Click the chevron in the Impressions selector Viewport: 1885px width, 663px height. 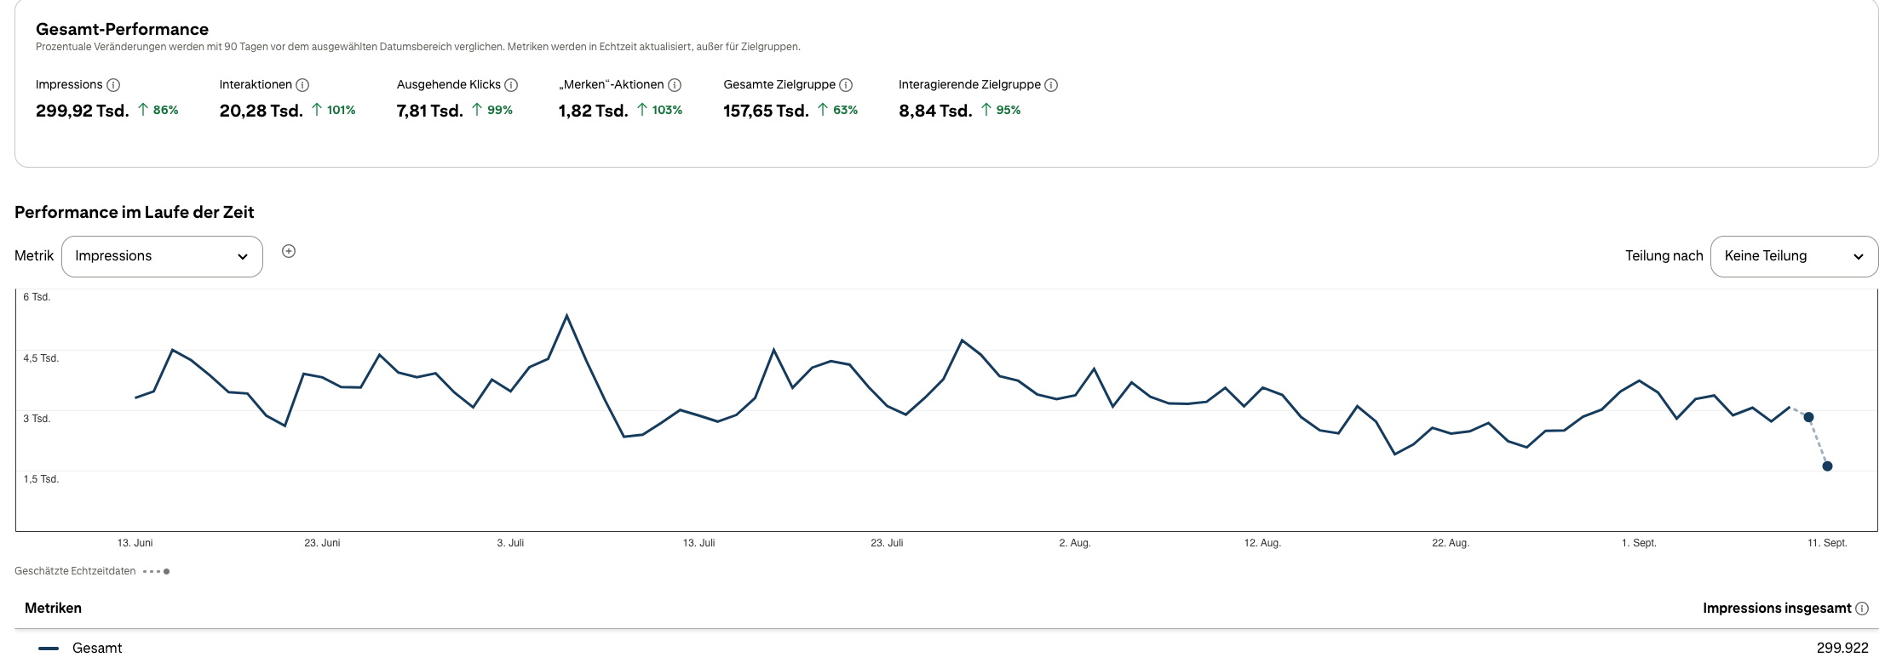(x=243, y=257)
